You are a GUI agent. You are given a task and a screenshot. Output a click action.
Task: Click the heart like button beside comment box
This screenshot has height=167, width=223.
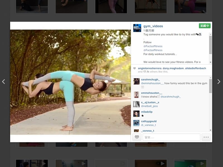pyautogui.click(x=137, y=137)
